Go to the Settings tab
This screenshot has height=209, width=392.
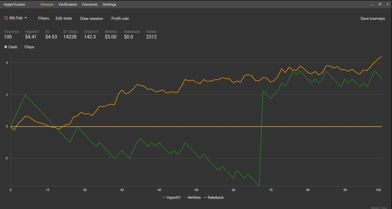tap(109, 4)
